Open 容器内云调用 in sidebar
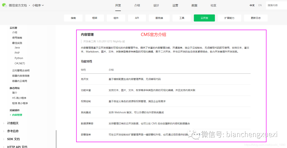 coord(20,81)
